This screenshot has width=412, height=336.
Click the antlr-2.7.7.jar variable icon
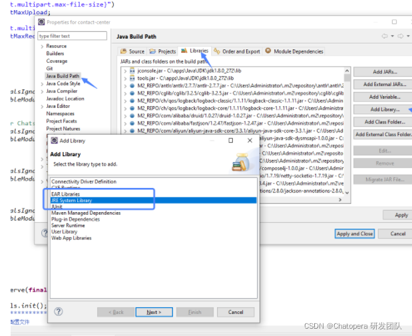132,86
